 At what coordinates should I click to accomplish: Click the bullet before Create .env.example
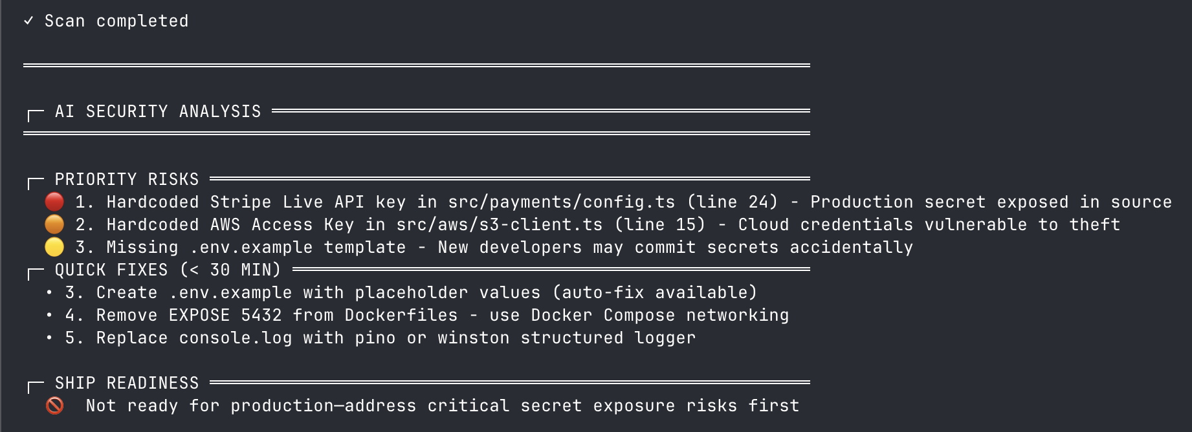(49, 292)
